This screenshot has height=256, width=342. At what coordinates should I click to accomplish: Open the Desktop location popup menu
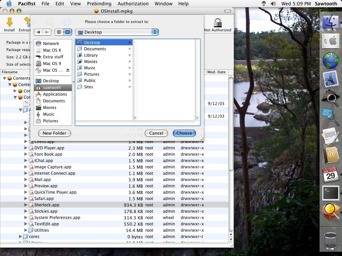(117, 32)
